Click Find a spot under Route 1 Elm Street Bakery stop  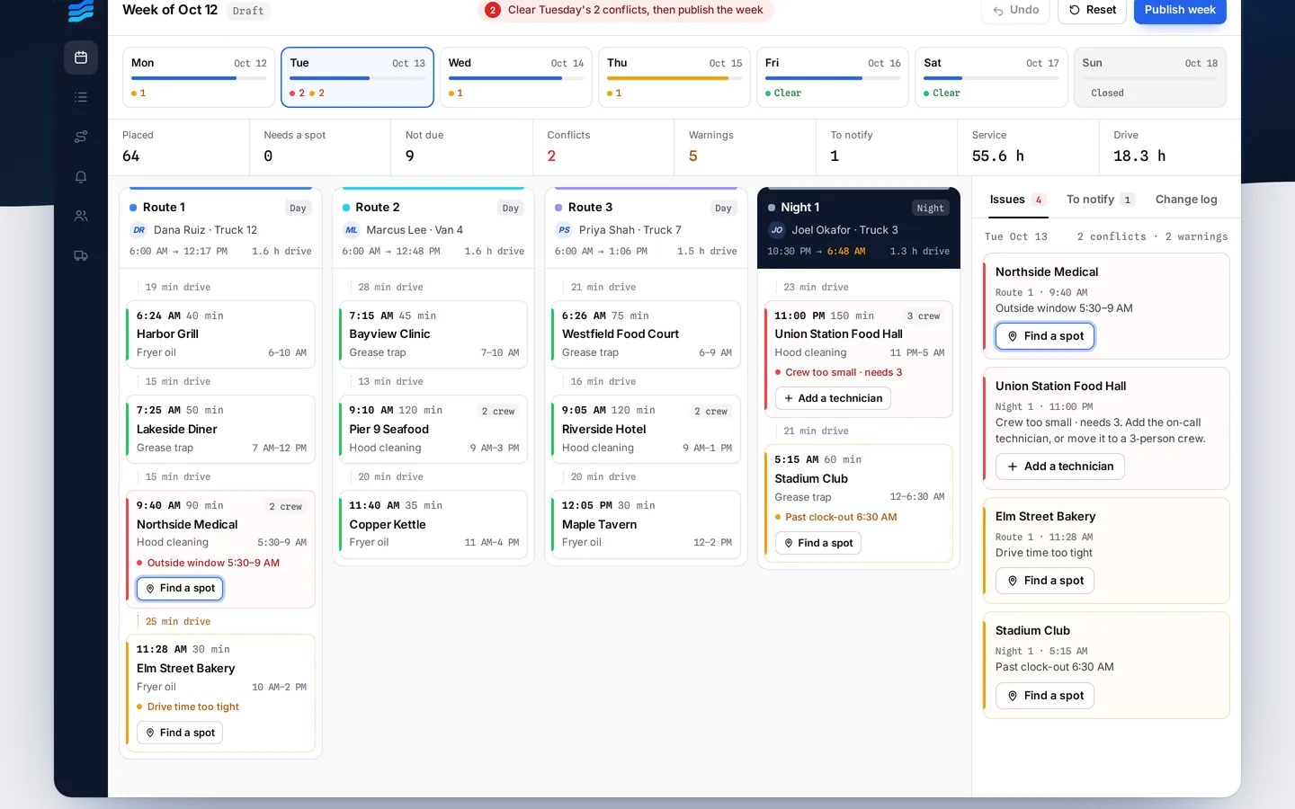coord(180,733)
